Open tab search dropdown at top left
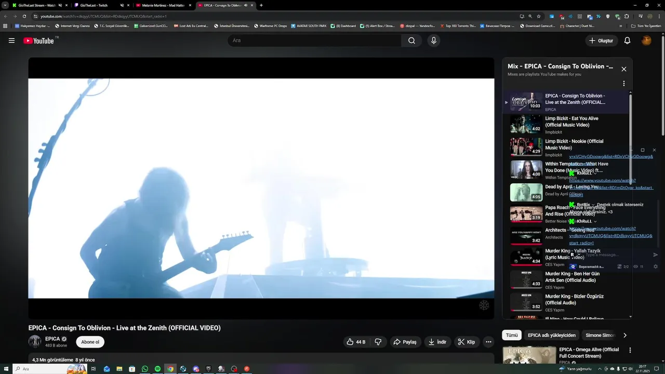The height and width of the screenshot is (374, 665). click(x=6, y=5)
